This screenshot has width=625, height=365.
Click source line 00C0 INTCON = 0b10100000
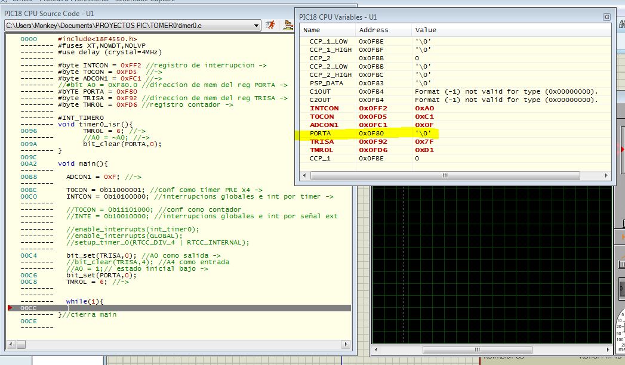[x=177, y=197]
